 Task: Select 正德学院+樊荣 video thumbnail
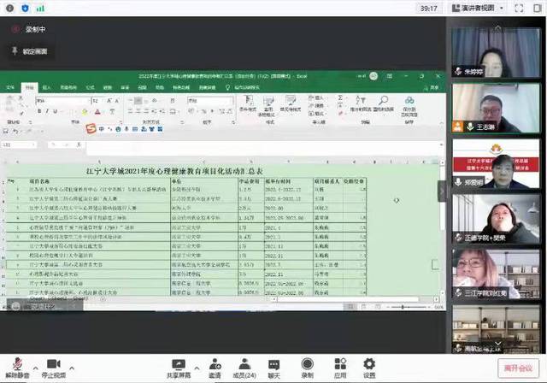(x=496, y=219)
